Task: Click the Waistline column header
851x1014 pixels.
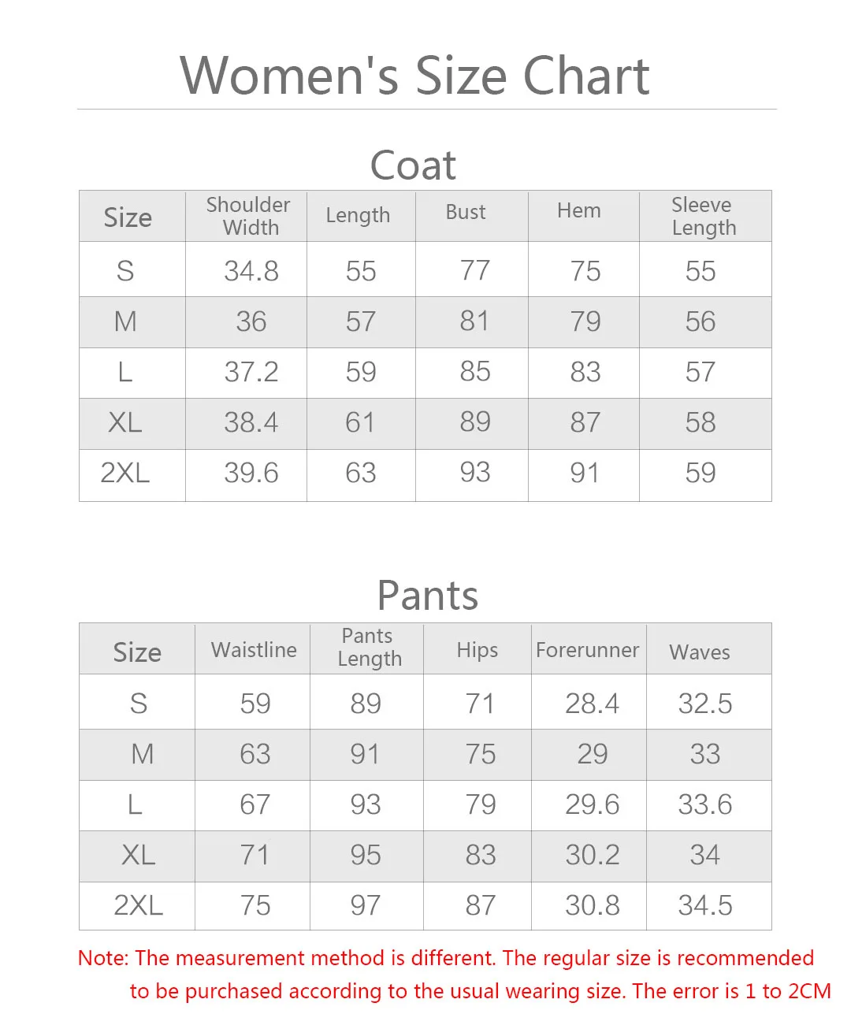Action: point(254,650)
